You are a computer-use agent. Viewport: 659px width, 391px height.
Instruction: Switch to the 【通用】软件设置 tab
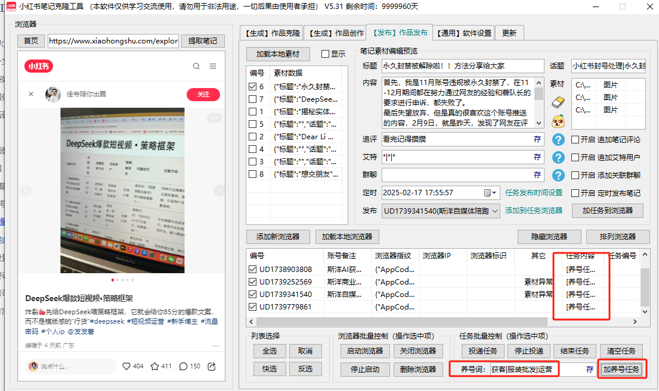[464, 33]
